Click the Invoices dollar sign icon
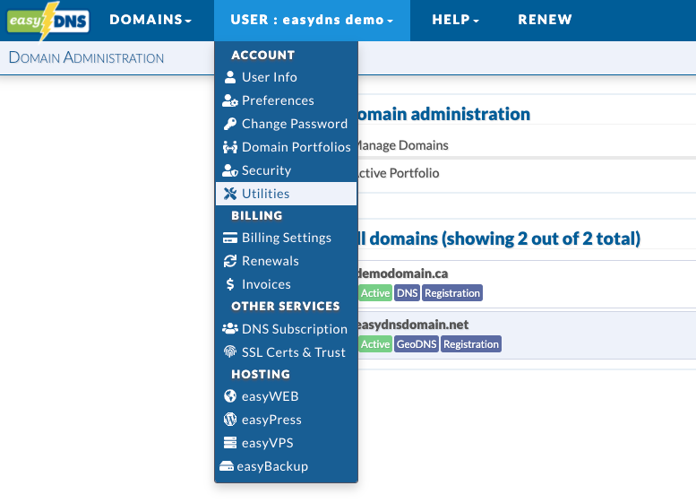Screen dimensions: 696x503 [x=230, y=284]
